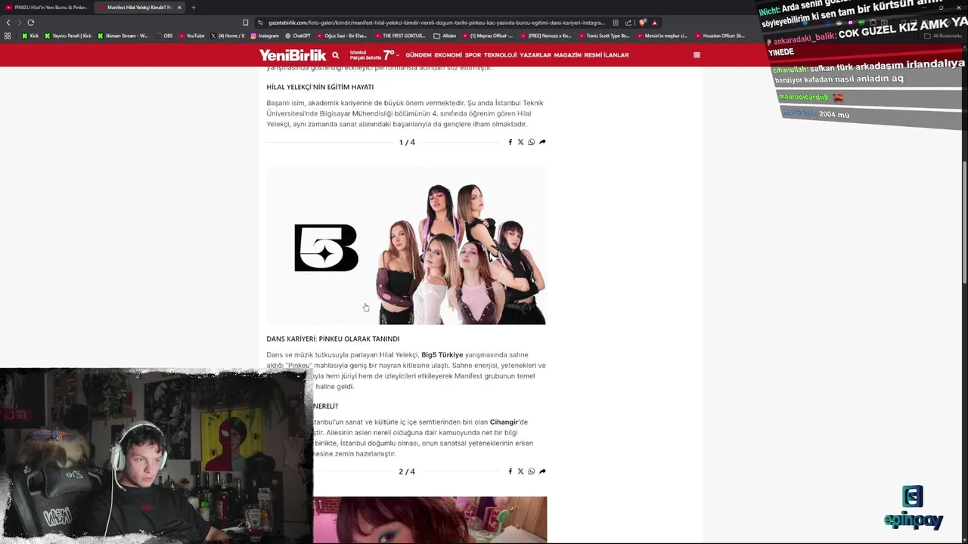Open the hamburger menu on YeniBirlik header
Viewport: 968px width, 544px height.
pyautogui.click(x=697, y=55)
